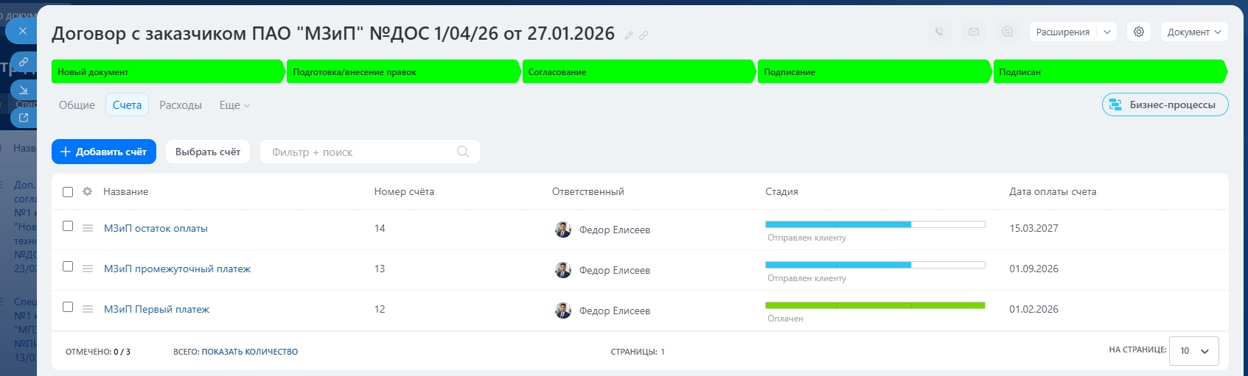Set stage on МЗиП остаток оплаты progress bar
Viewport: 1248px width, 376px height.
point(874,224)
